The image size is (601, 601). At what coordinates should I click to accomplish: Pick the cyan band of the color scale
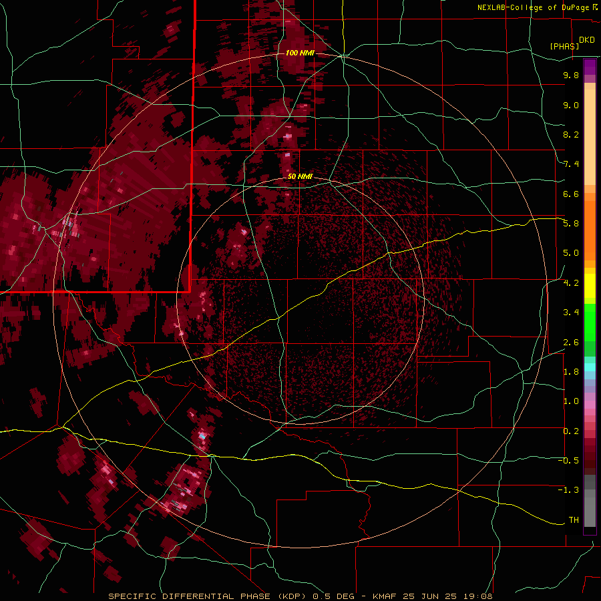pyautogui.click(x=590, y=367)
